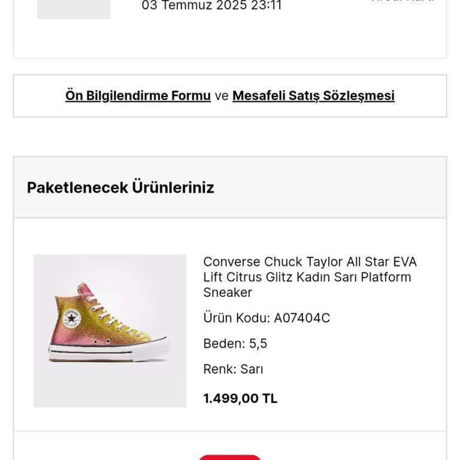Open the Mesafeli Satış Sözleşmesi link
Viewport: 460px width, 460px height.
[x=313, y=96]
